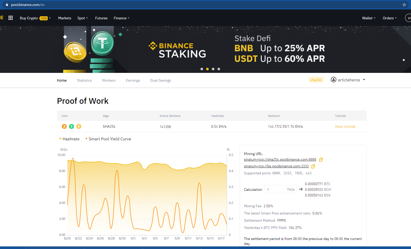The height and width of the screenshot is (249, 411).
Task: Go to the fourth banner slide dot
Action: [219, 69]
